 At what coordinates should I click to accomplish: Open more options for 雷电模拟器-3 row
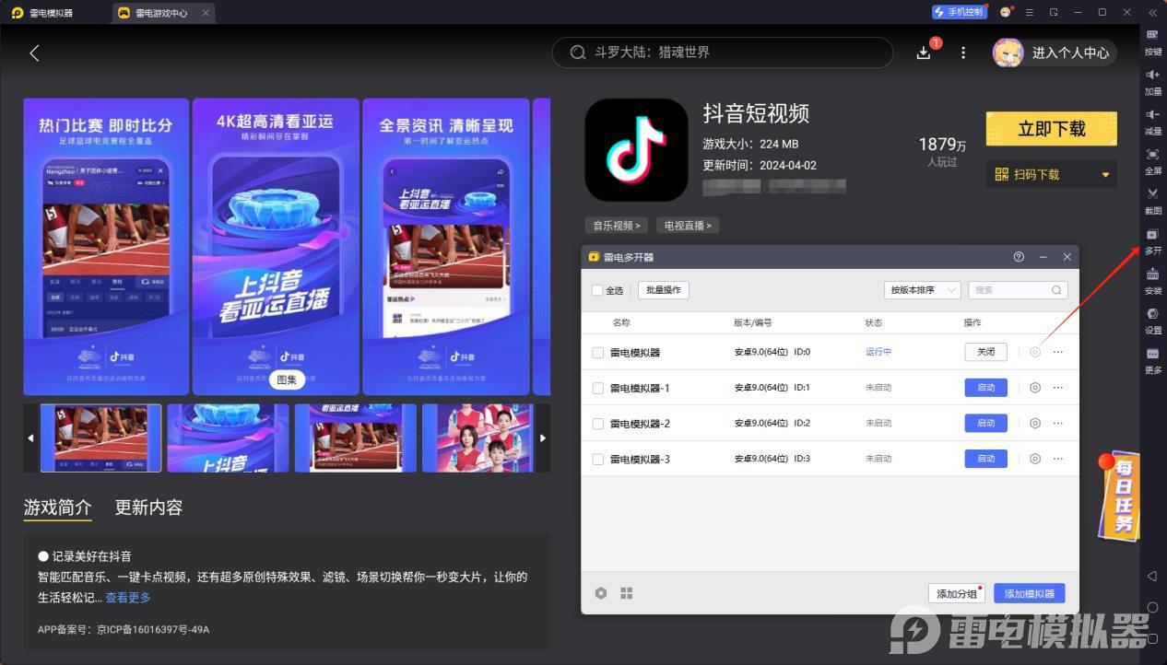click(x=1058, y=459)
